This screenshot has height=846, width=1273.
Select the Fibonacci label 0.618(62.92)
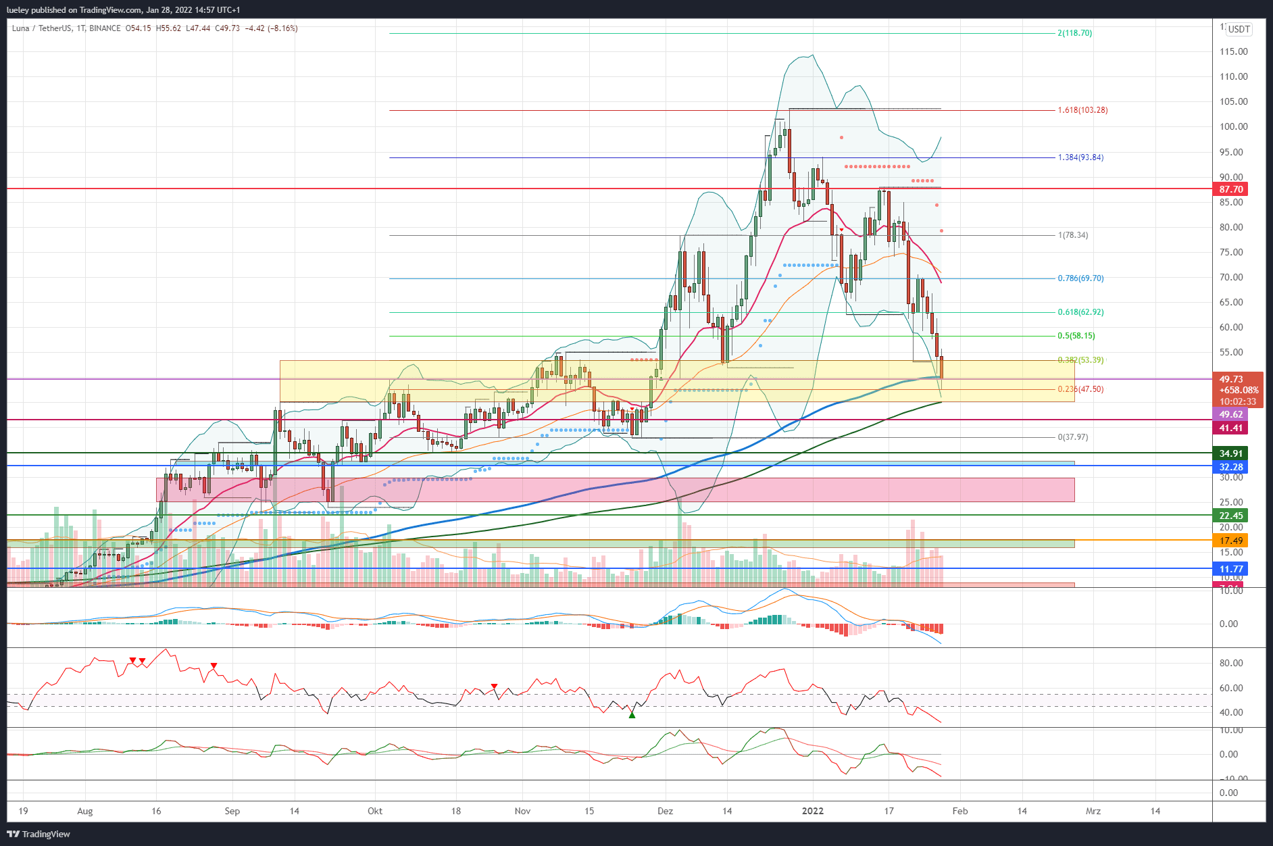tap(1080, 312)
